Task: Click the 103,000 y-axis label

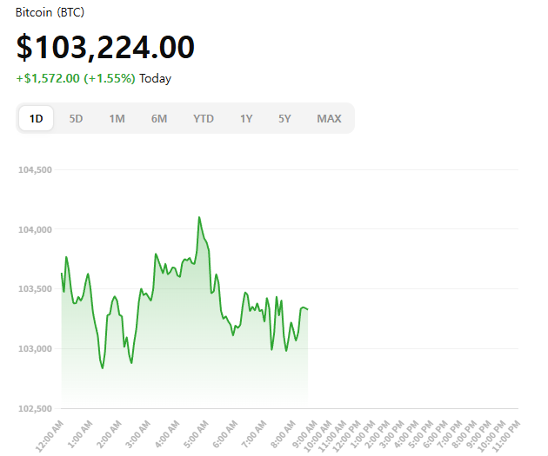Action: click(35, 349)
